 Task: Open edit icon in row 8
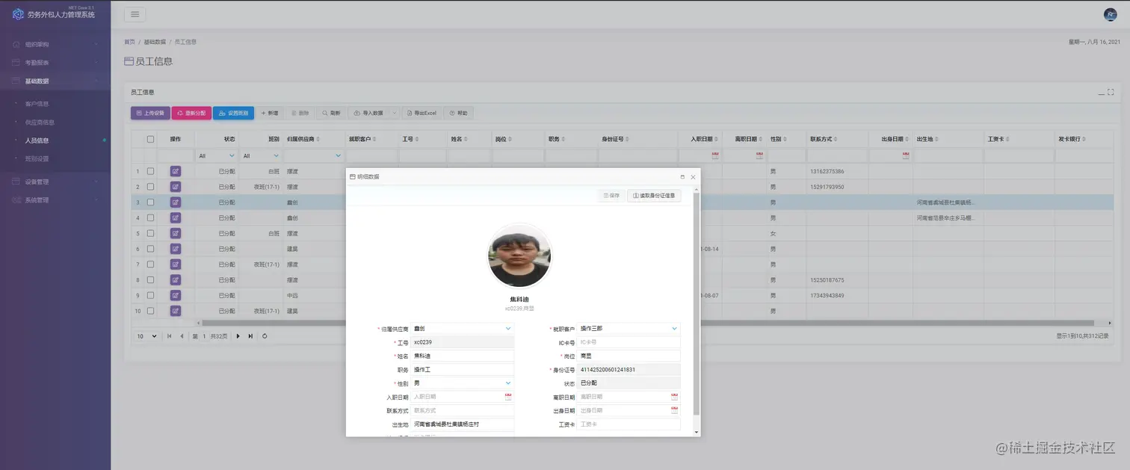point(176,280)
